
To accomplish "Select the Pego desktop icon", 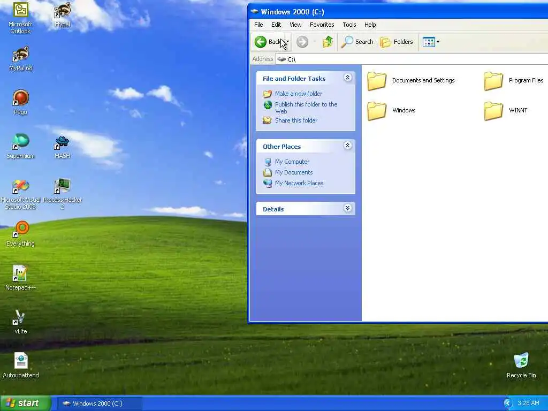I will click(21, 102).
